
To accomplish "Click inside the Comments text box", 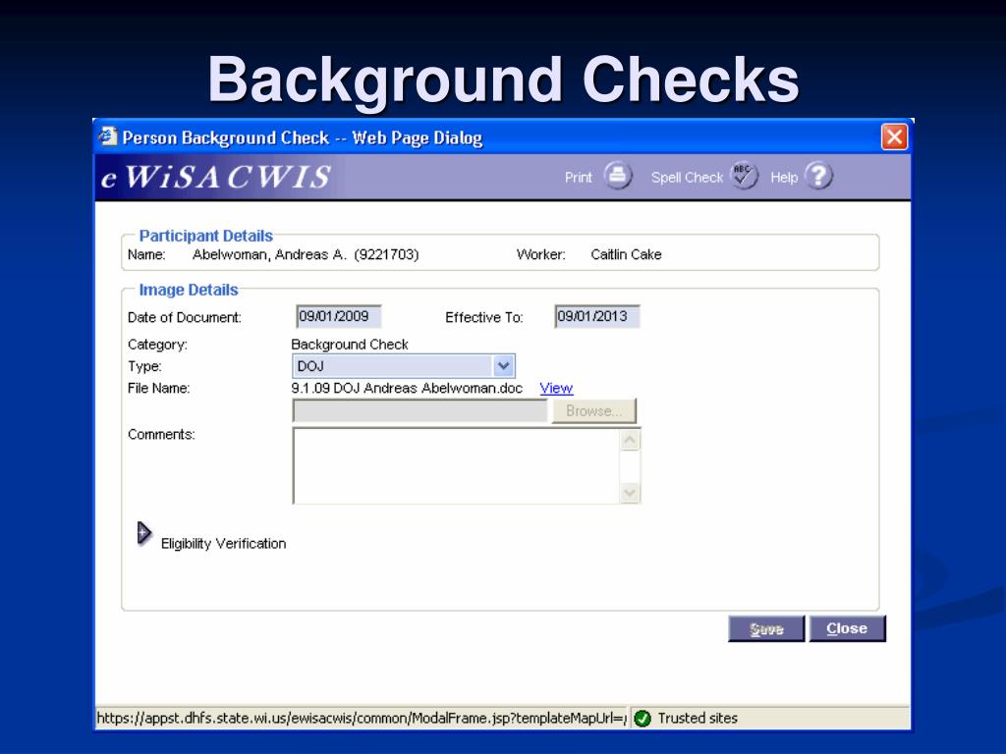I will tap(456, 465).
